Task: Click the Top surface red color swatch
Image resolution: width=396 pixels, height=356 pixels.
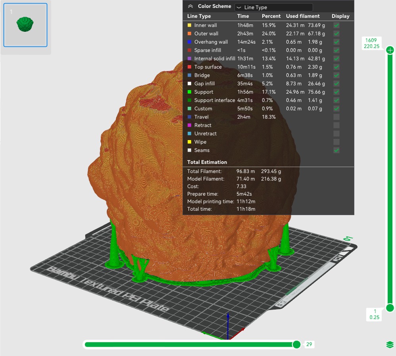Action: click(189, 67)
